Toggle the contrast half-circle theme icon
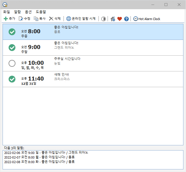Screen dimensions: 186x172 103,19
